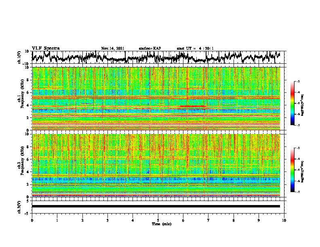This screenshot has width=320, height=247.
Task: Click time axis tick label "0"
Action: click(x=32, y=220)
